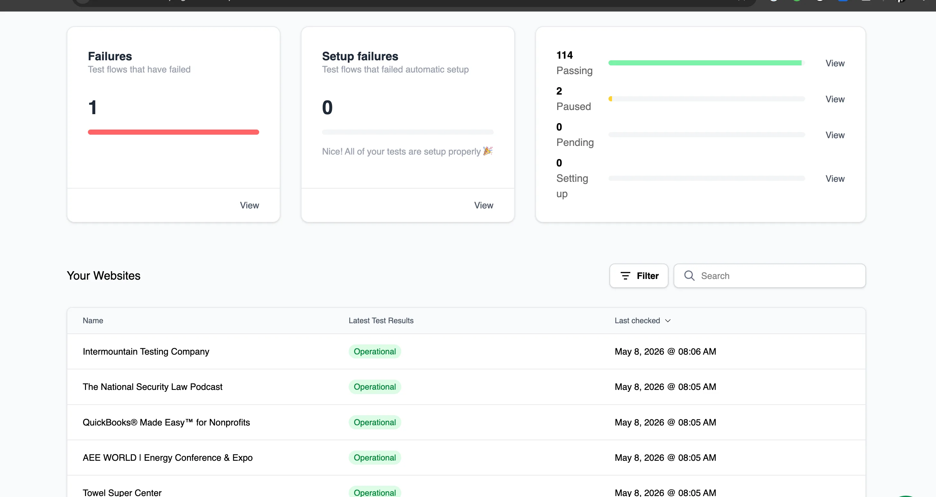Click the Latest Test Results column header
This screenshot has height=497, width=936.
(381, 321)
